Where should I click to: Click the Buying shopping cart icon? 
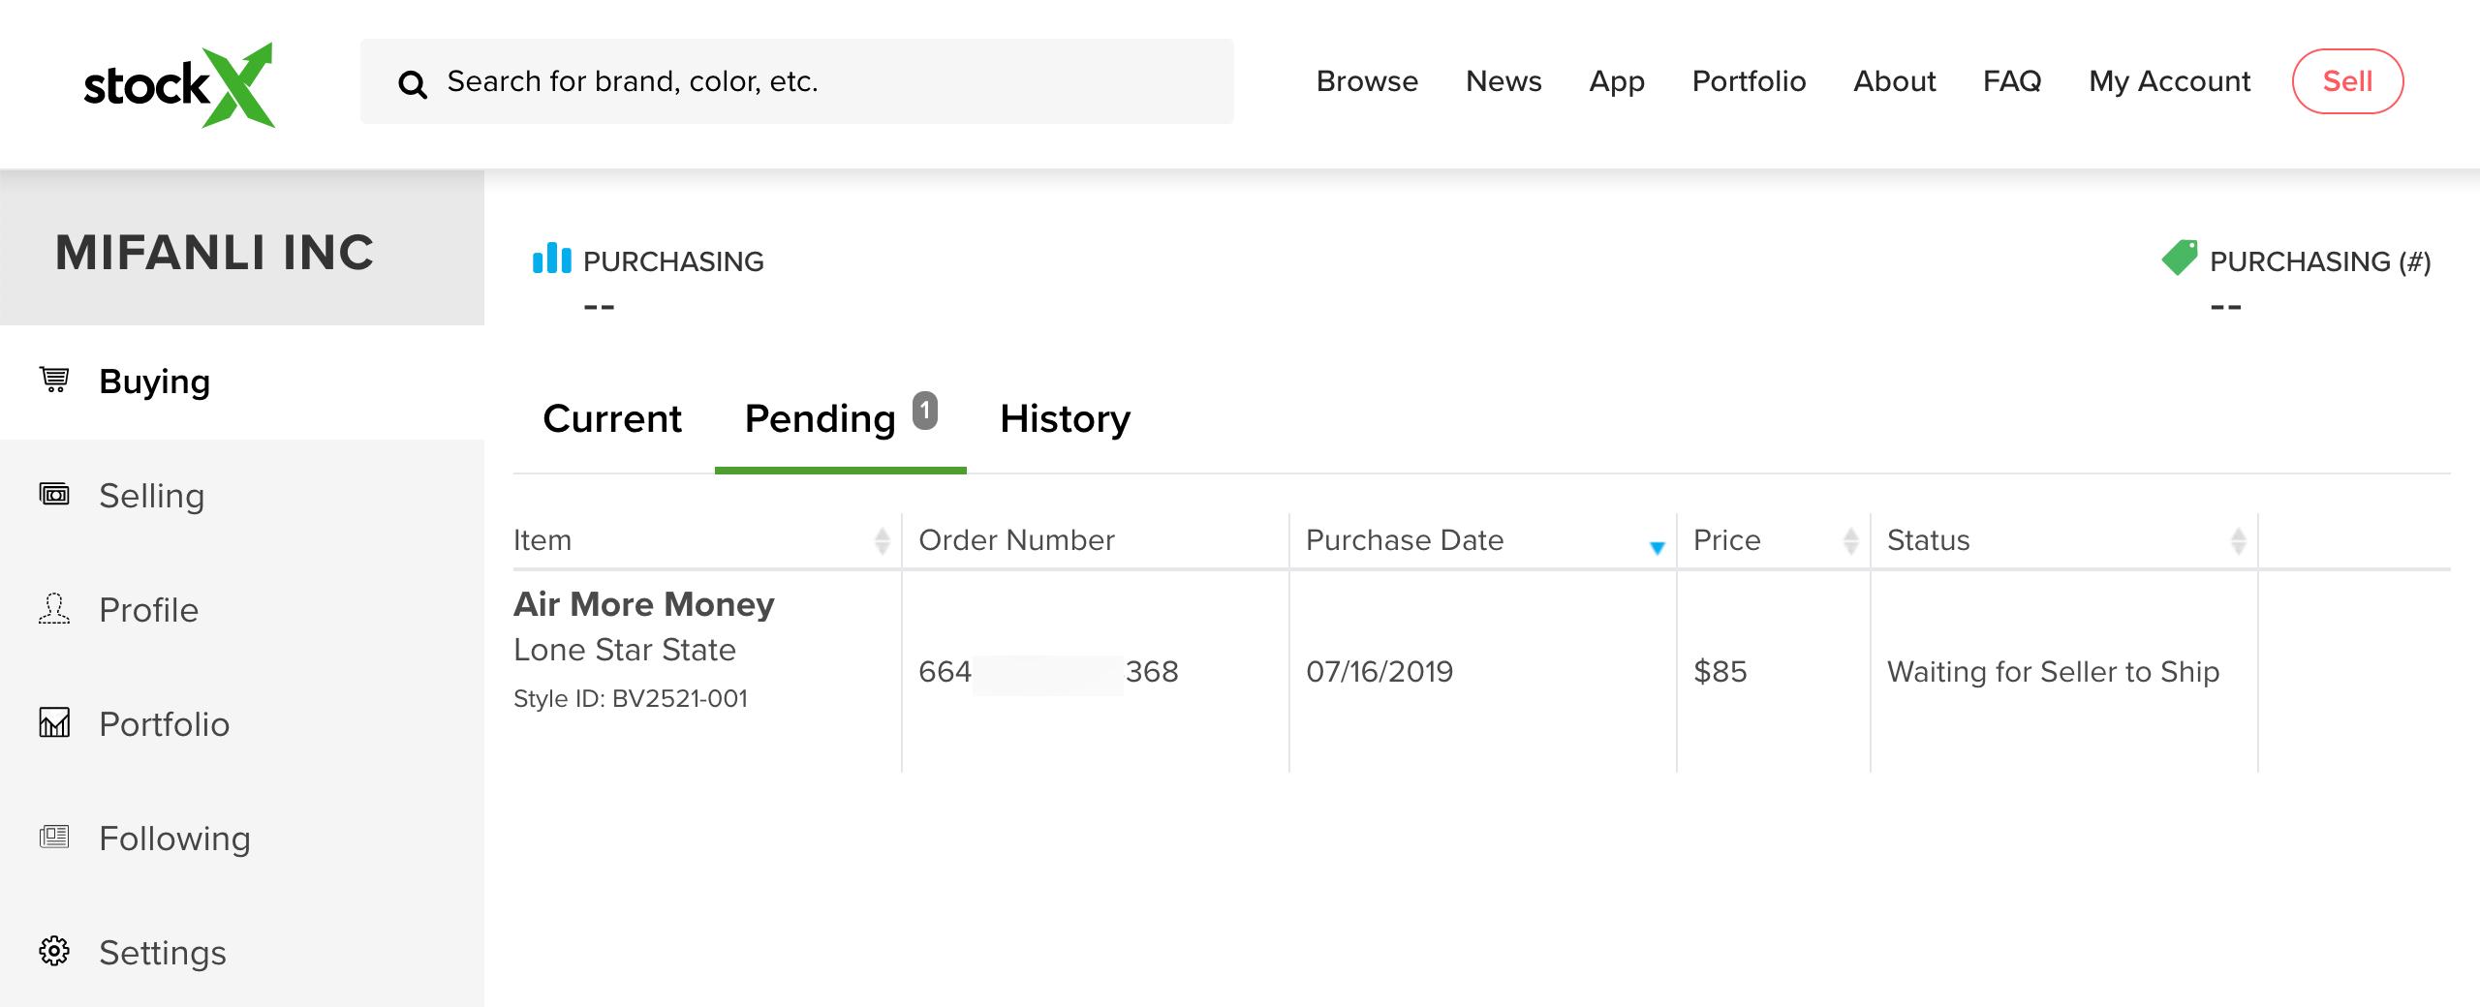pos(54,380)
